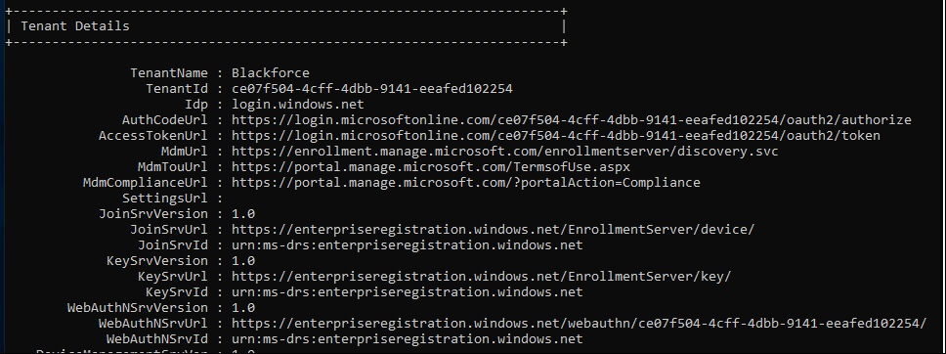Viewport: 946px width, 354px height.
Task: Open the AccessTokenUrl token link
Action: [555, 135]
